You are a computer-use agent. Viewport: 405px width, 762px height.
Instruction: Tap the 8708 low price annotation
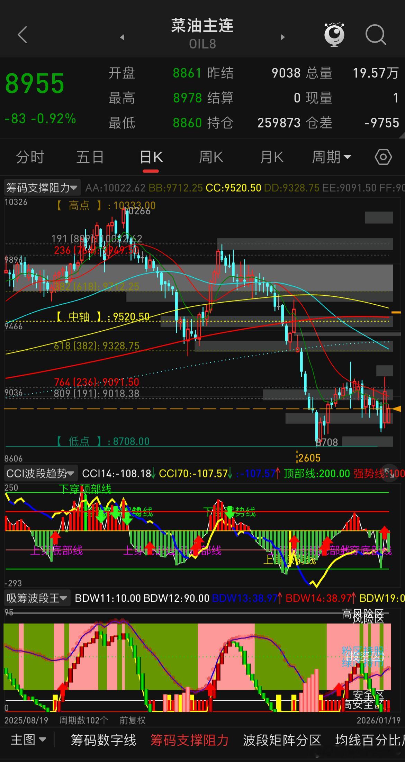[x=327, y=442]
